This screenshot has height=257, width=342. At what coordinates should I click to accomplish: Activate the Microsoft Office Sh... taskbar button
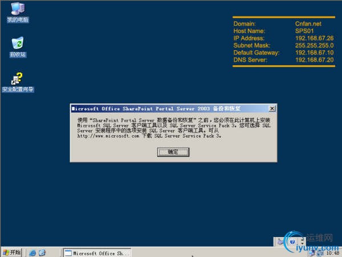point(97,253)
